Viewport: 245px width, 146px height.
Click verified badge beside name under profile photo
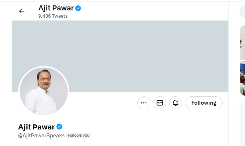tap(59, 127)
